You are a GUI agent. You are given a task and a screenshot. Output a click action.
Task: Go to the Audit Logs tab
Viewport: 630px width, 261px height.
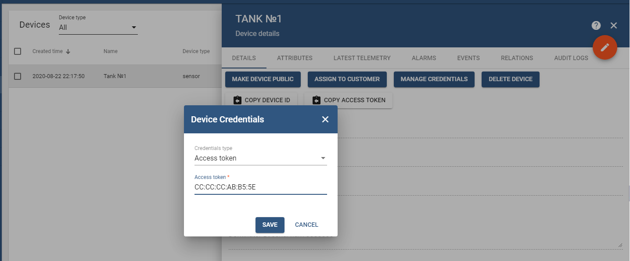click(571, 58)
